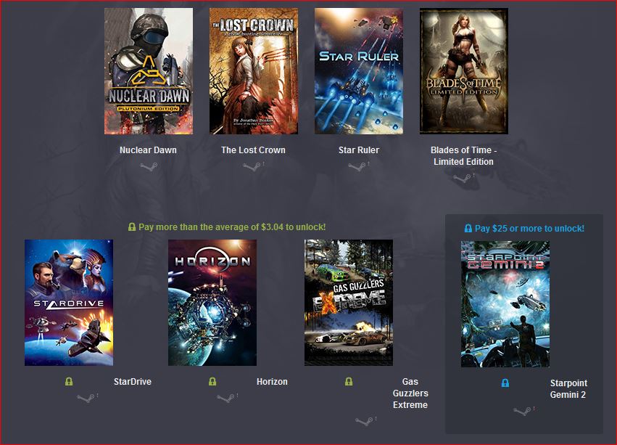The height and width of the screenshot is (445, 617).
Task: Click the StarDrive title label
Action: click(x=133, y=382)
